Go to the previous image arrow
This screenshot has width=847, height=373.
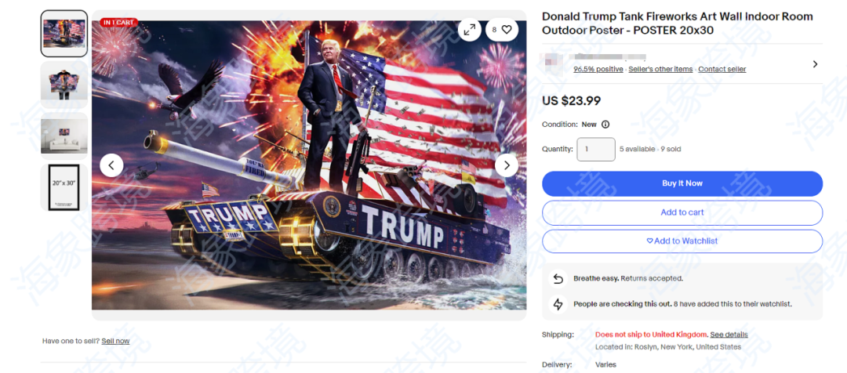111,165
